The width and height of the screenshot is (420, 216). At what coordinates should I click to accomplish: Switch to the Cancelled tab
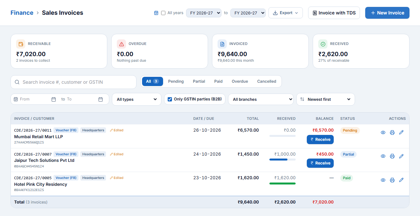coord(267,81)
